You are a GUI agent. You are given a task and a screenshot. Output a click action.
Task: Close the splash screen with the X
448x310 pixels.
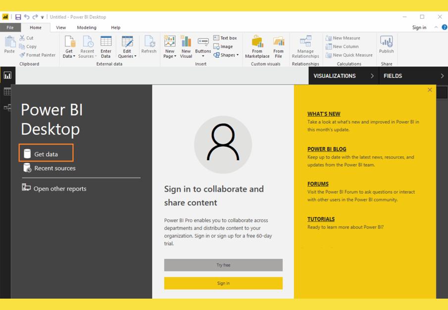click(x=430, y=90)
